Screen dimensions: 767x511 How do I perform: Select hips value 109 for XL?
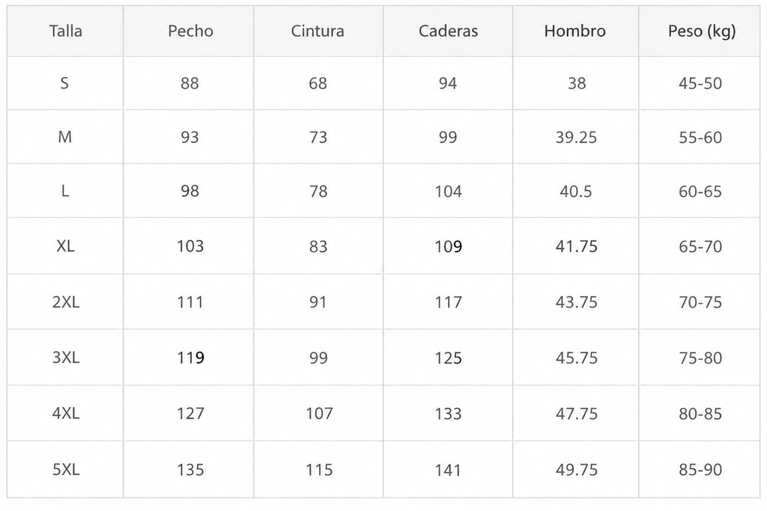(448, 246)
